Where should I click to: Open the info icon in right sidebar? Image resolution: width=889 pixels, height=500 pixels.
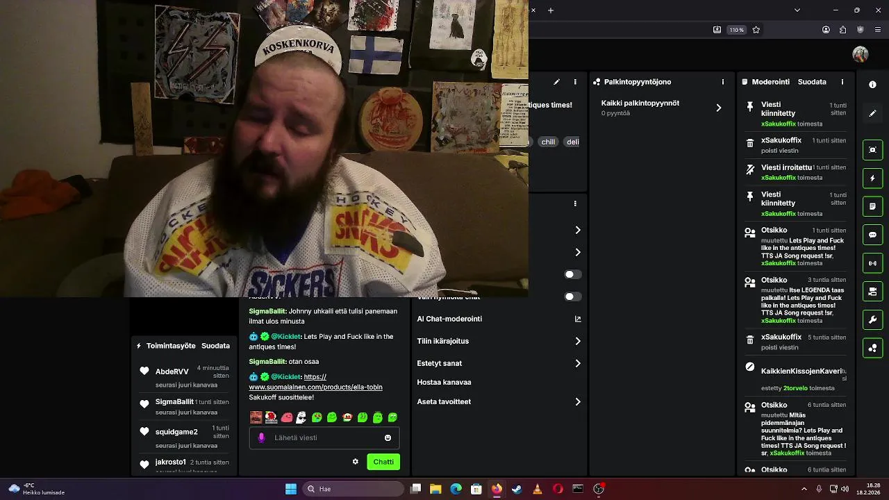(x=872, y=85)
